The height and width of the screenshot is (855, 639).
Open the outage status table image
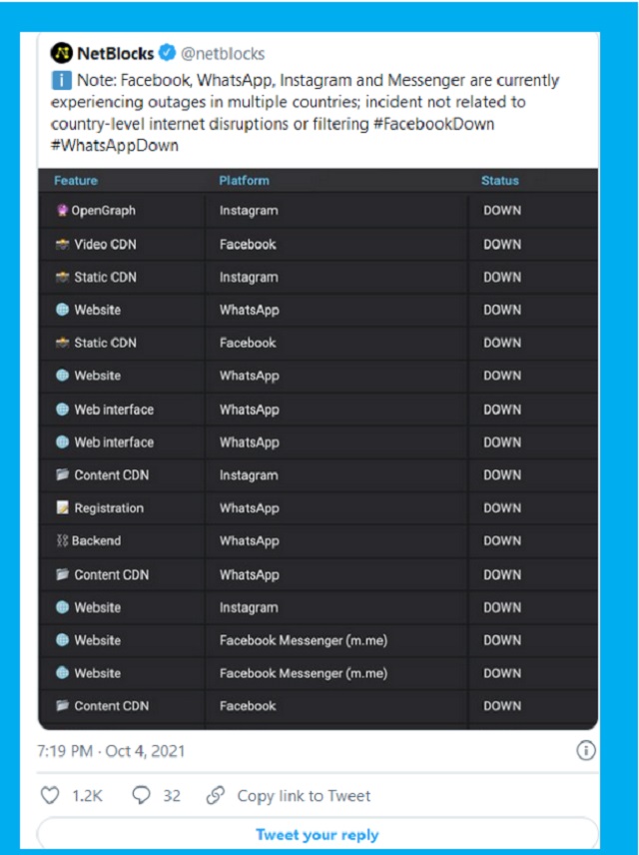[318, 449]
